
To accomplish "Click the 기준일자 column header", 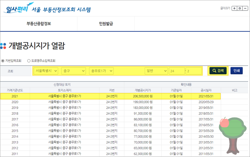I will 176,90.
